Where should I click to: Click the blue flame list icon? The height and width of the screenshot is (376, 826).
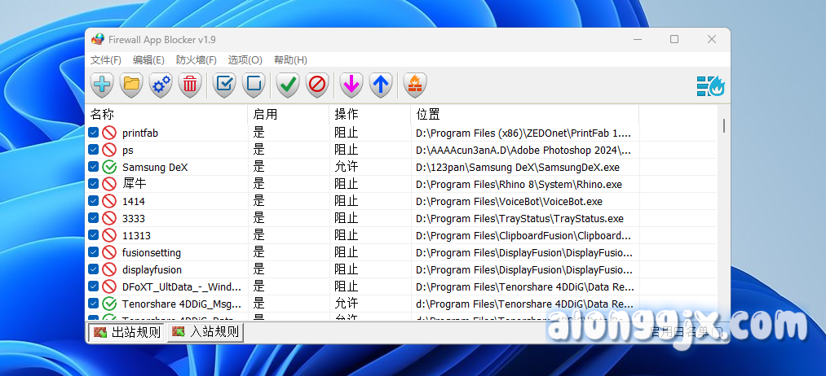click(710, 85)
